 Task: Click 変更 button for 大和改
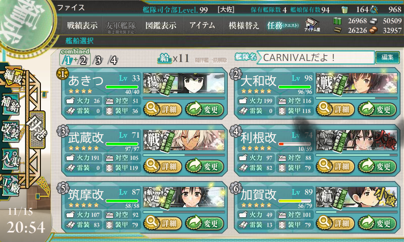[x=377, y=109]
